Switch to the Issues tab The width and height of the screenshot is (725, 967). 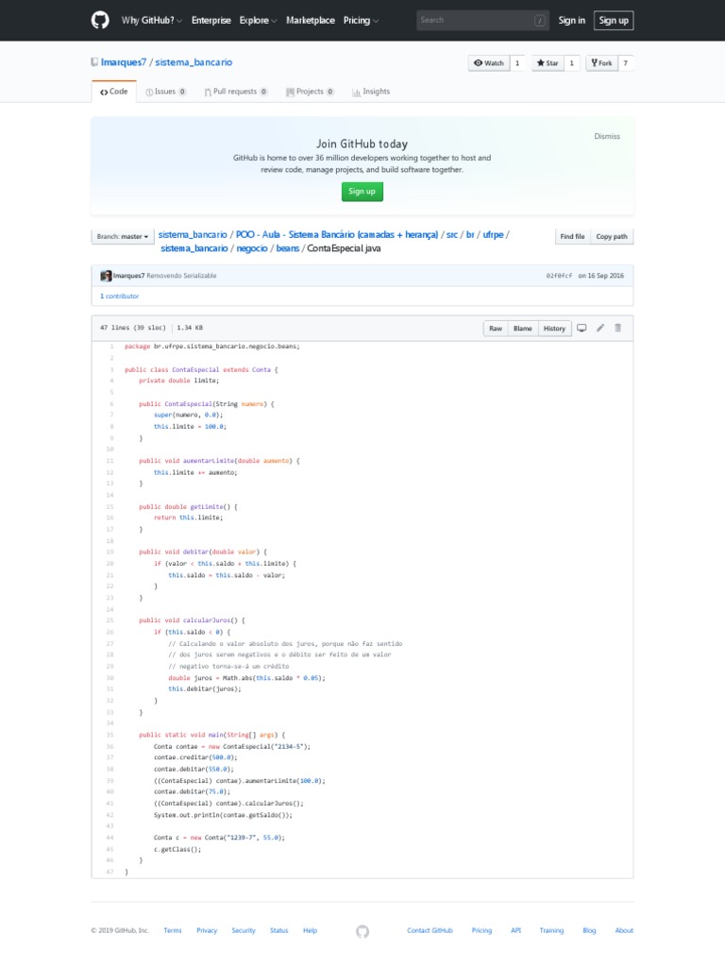[x=166, y=92]
